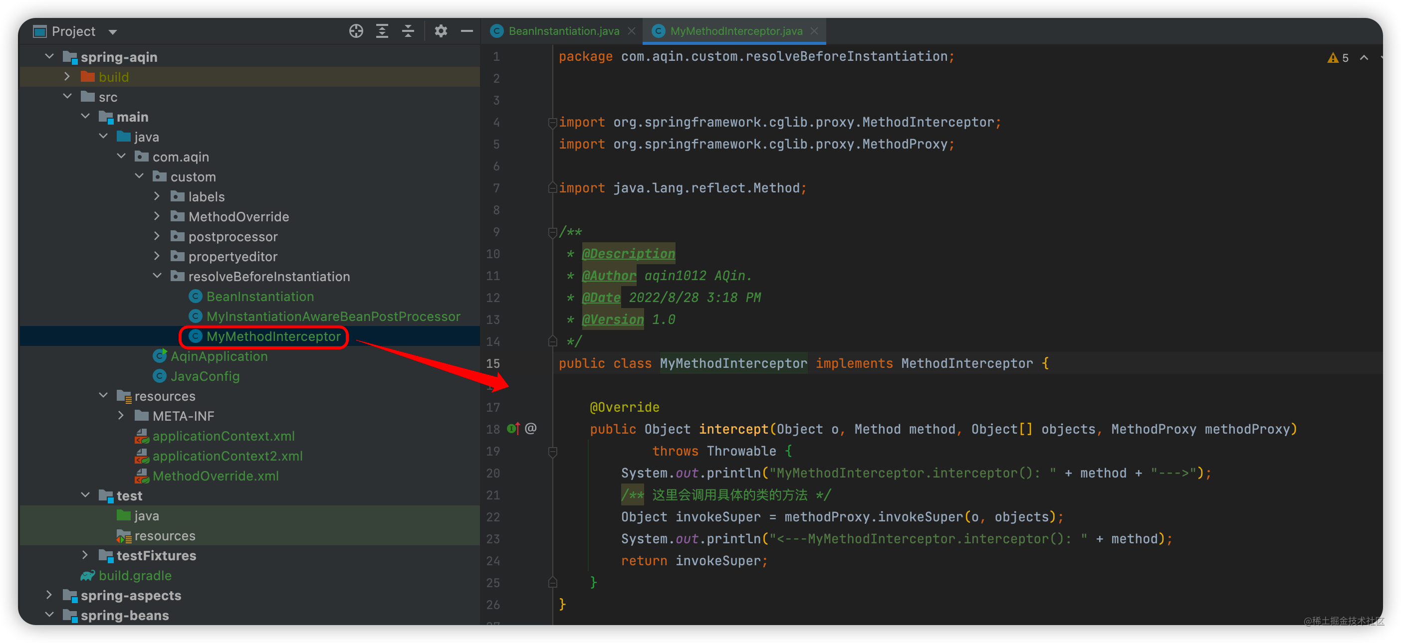Viewport: 1401px width, 643px height.
Task: Click the Project panel window icon
Action: click(x=40, y=31)
